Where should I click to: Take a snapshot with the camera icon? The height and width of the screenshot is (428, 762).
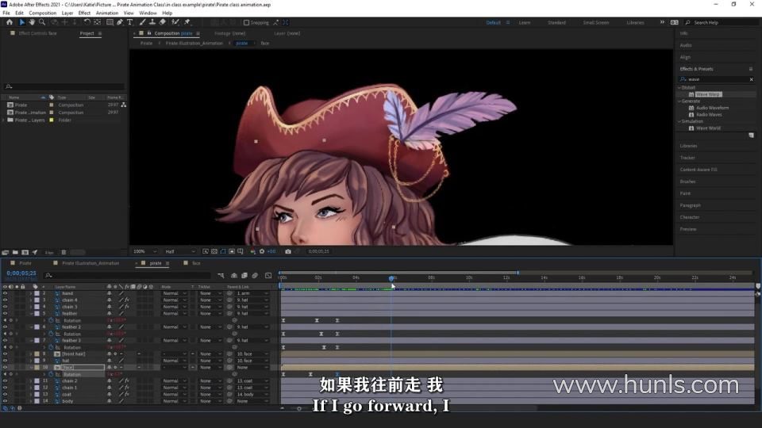[288, 251]
